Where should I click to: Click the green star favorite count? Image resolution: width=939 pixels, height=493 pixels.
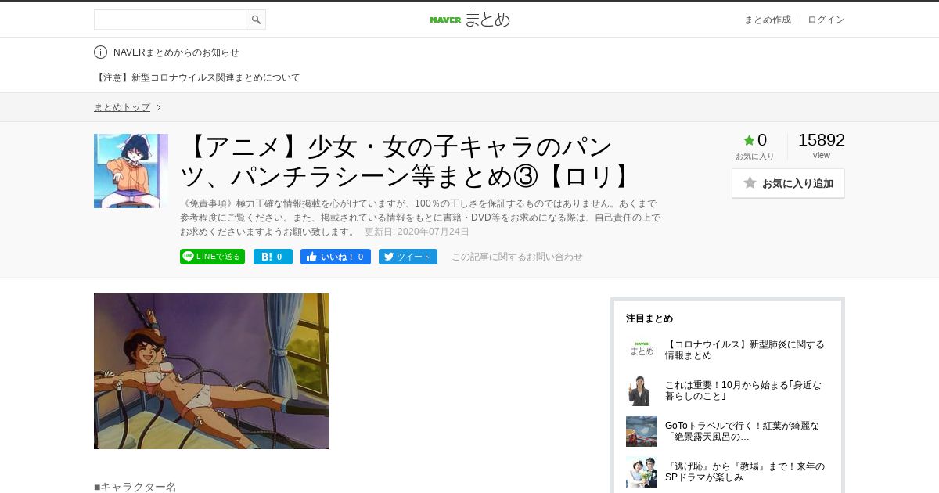point(755,140)
